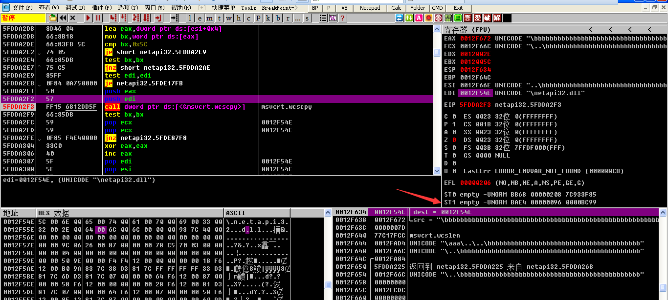Click the red Run play icon
Screen dimensions: 668x300
coord(88,18)
